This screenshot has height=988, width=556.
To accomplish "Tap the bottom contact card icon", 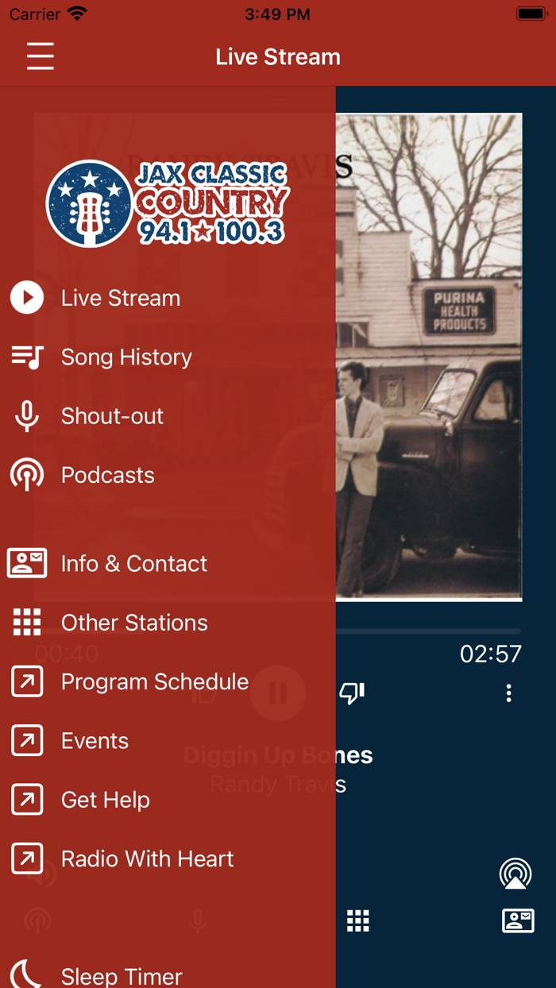I will tap(518, 920).
